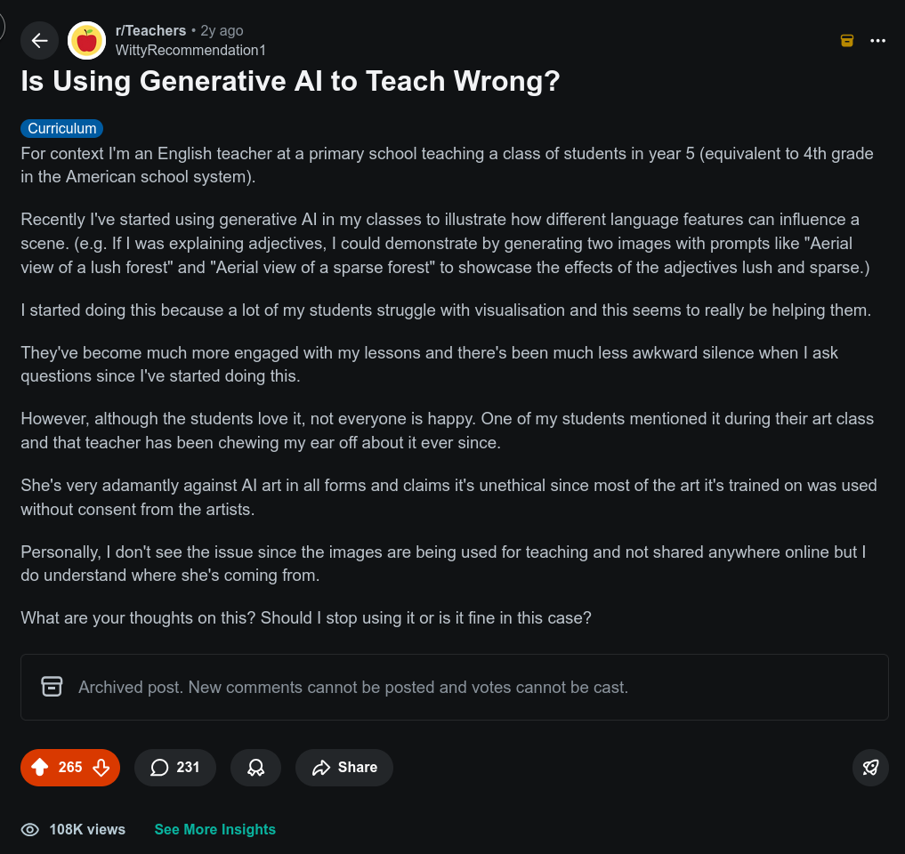The width and height of the screenshot is (905, 854).
Task: Click the archive box icon in banner
Action: [x=52, y=687]
